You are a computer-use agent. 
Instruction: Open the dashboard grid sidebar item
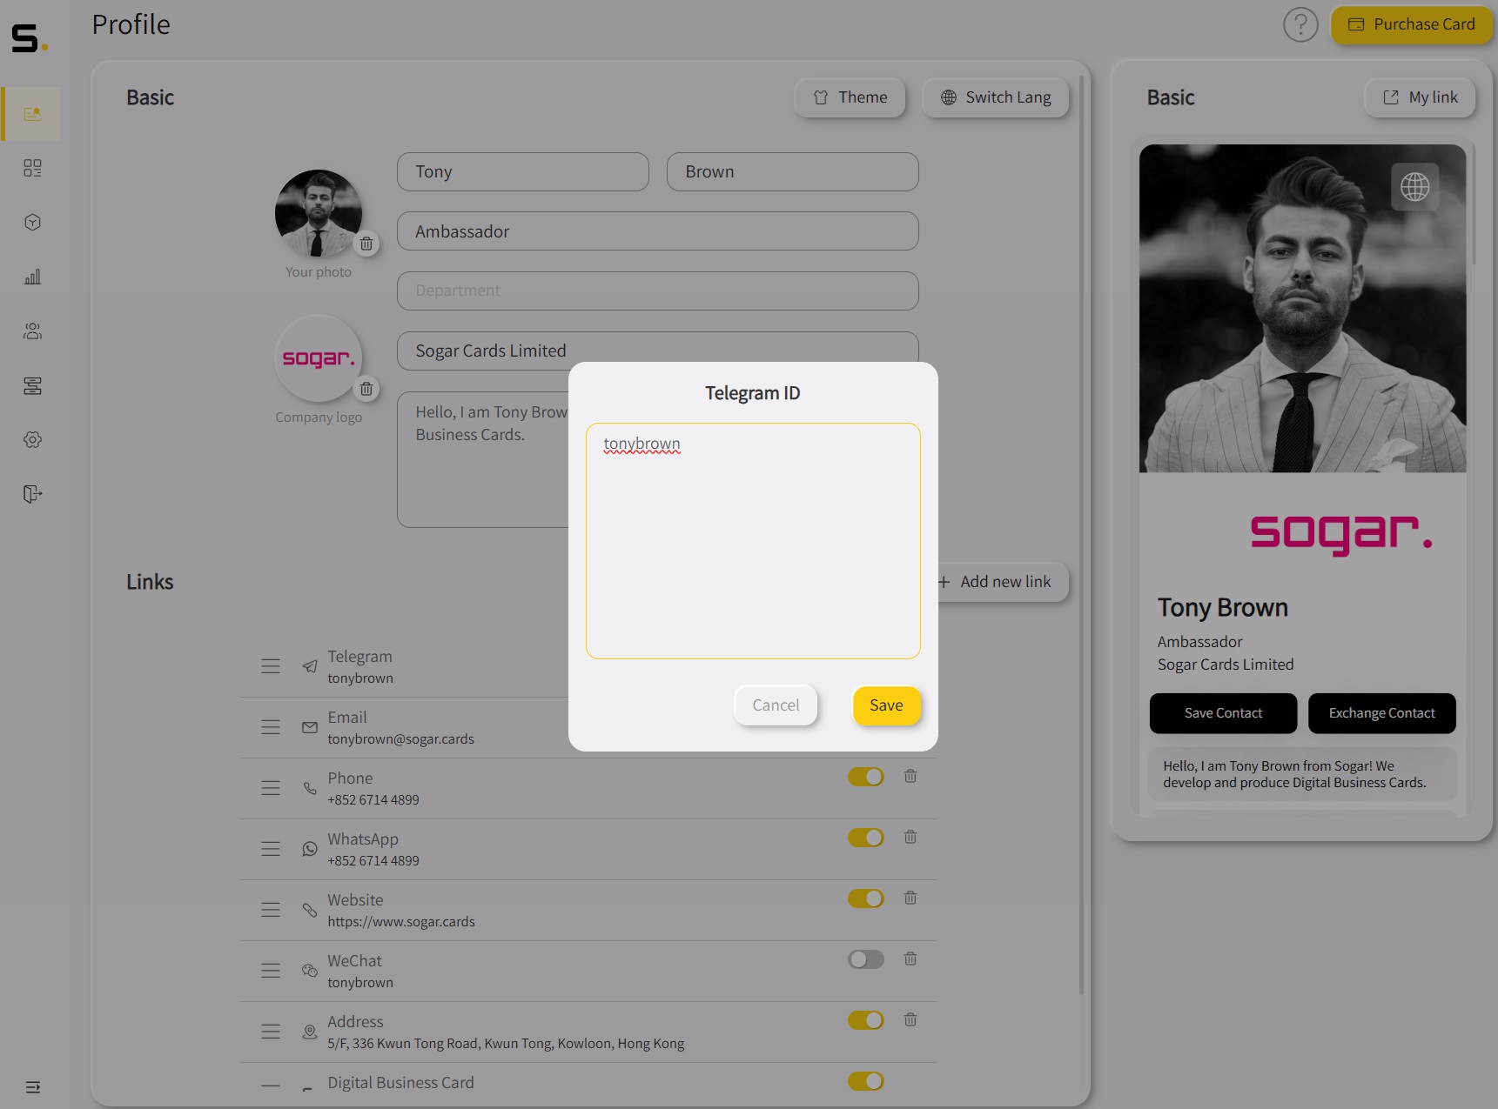point(32,168)
